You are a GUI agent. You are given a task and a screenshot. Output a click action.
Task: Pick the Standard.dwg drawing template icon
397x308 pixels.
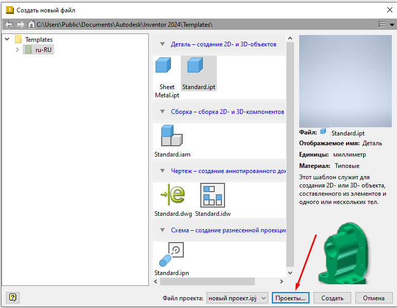173,195
